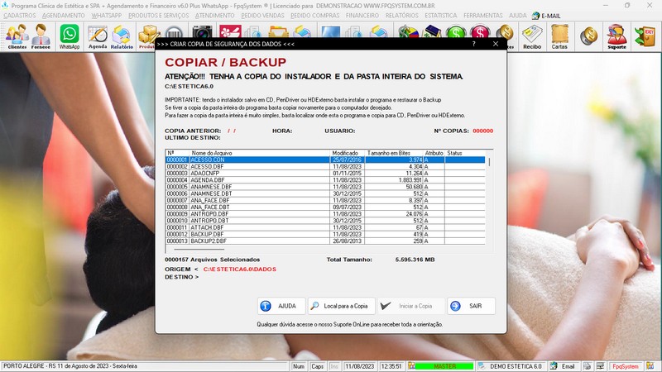Click the AJUDA button in backup dialog
The height and width of the screenshot is (372, 662).
point(281,306)
